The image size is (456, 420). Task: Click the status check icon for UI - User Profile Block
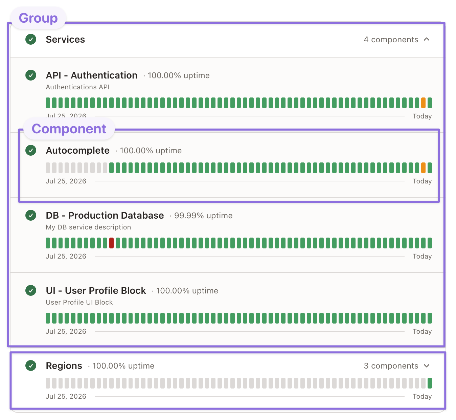tap(31, 290)
